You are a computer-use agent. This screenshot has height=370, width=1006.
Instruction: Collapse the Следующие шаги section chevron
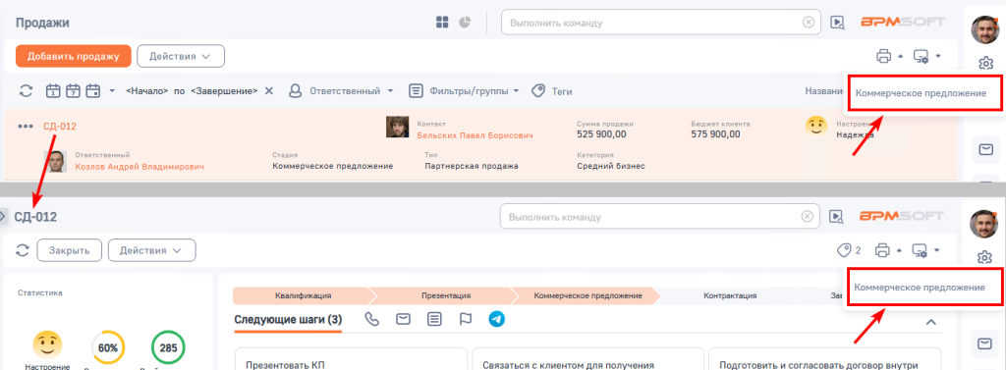tap(931, 322)
